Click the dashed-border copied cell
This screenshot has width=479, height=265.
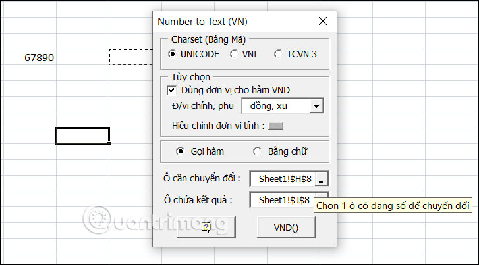[x=130, y=57]
